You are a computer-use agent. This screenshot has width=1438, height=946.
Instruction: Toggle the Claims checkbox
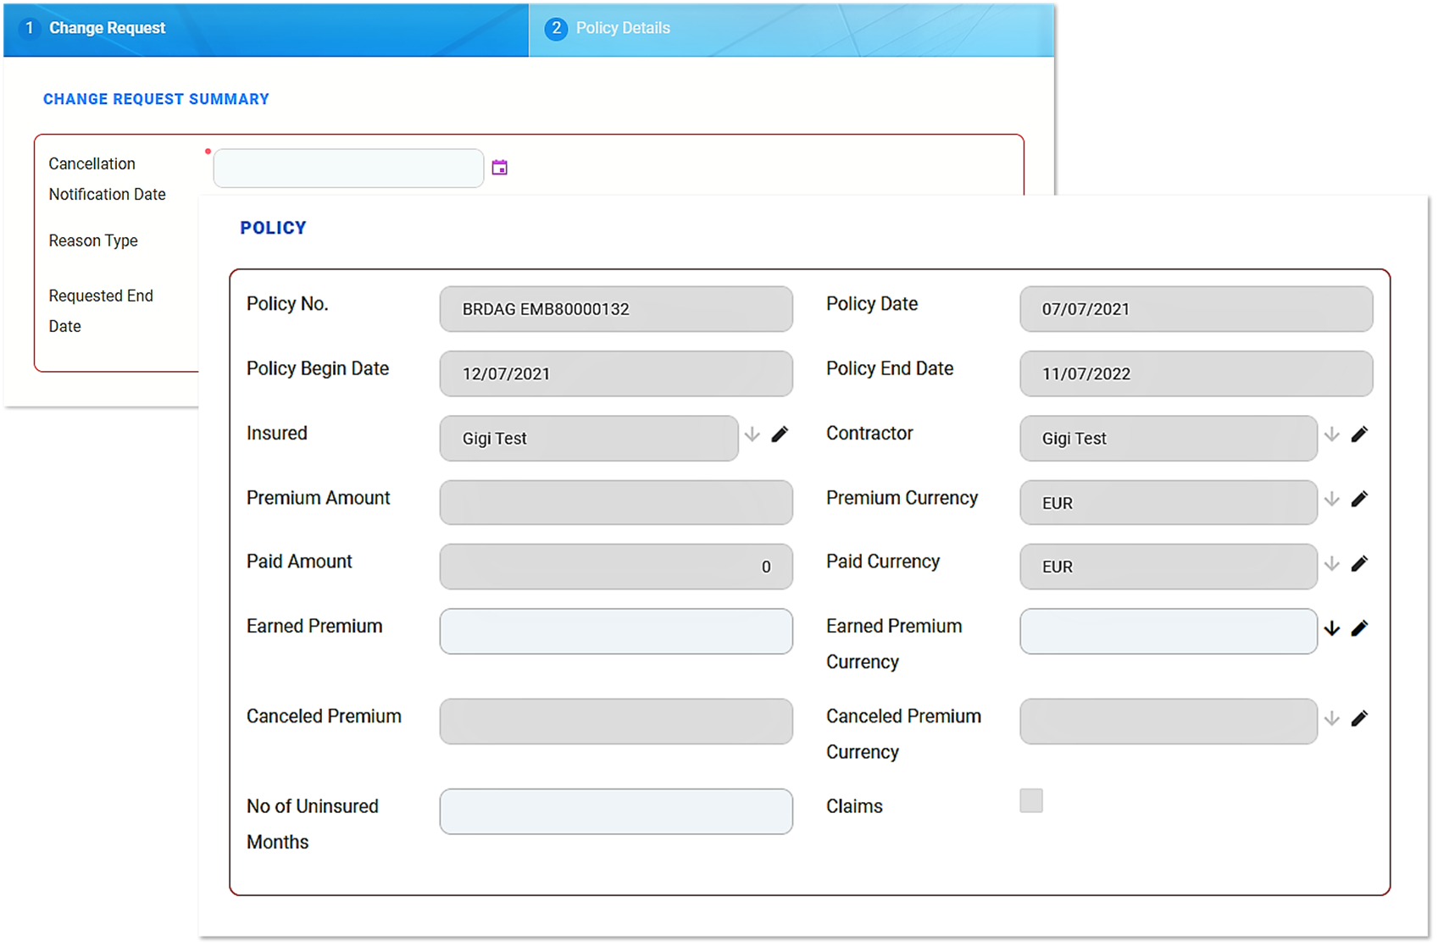click(x=1030, y=801)
